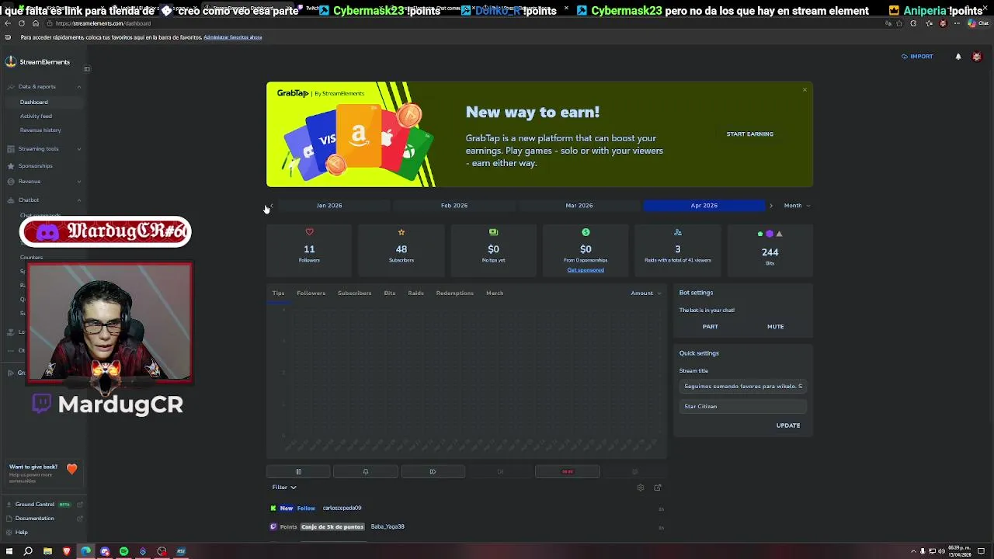Click the green sponsorships dollar icon

tap(586, 232)
